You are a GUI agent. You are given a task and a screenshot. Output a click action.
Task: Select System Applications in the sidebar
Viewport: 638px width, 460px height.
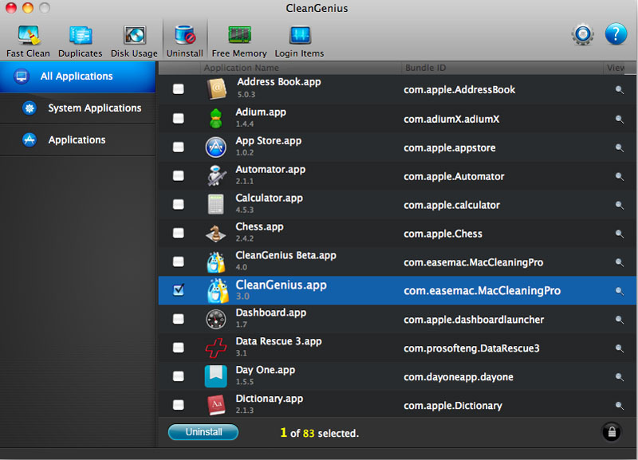click(x=77, y=108)
